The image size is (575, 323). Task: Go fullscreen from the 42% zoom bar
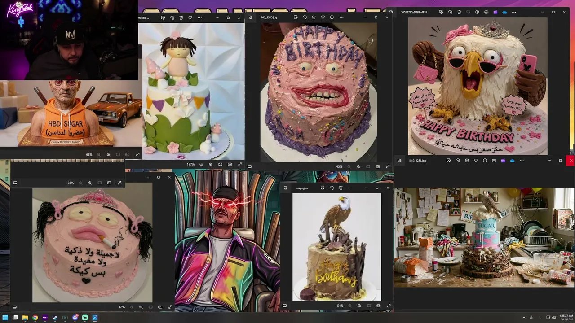click(x=170, y=307)
